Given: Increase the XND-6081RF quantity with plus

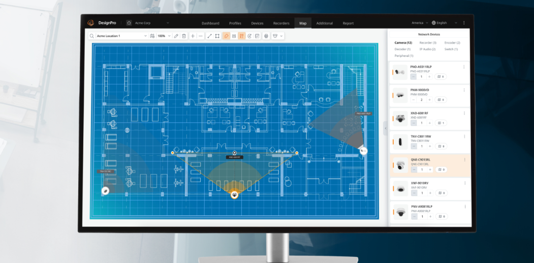Looking at the screenshot, I should tap(430, 123).
